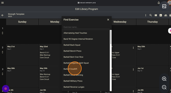Select Band 90 Degree Internal Rotation
This screenshot has height=93, width=171.
pos(78,39)
